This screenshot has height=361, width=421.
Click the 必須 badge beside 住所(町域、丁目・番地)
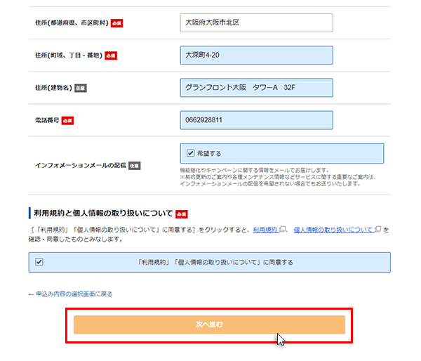pos(110,55)
